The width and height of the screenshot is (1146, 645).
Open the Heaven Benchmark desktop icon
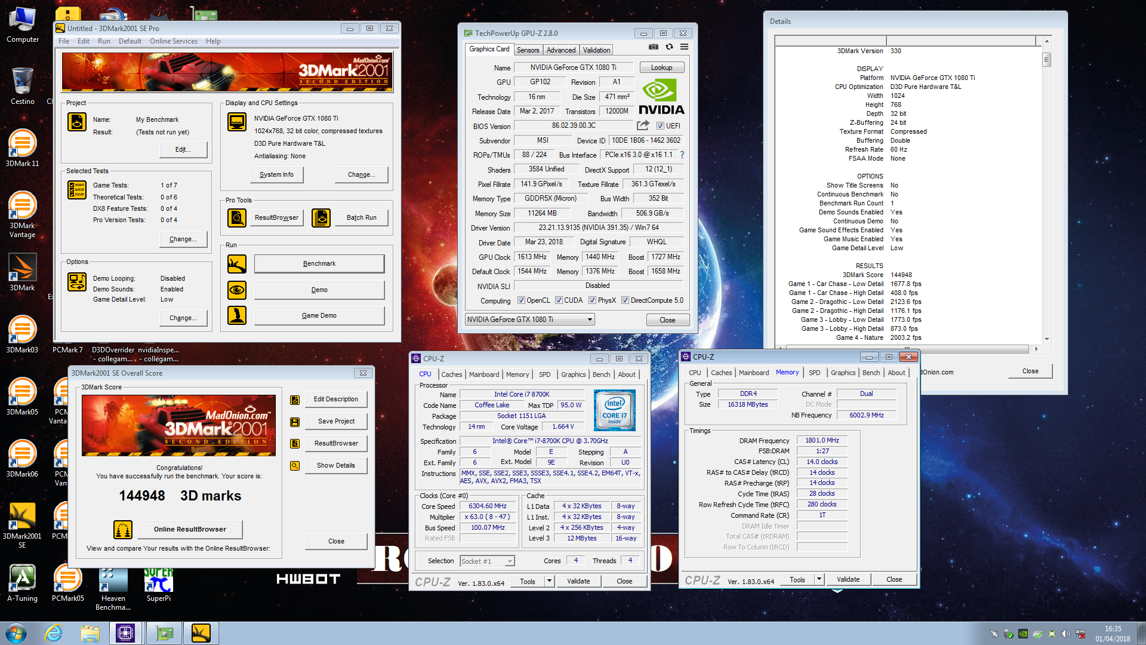(113, 589)
